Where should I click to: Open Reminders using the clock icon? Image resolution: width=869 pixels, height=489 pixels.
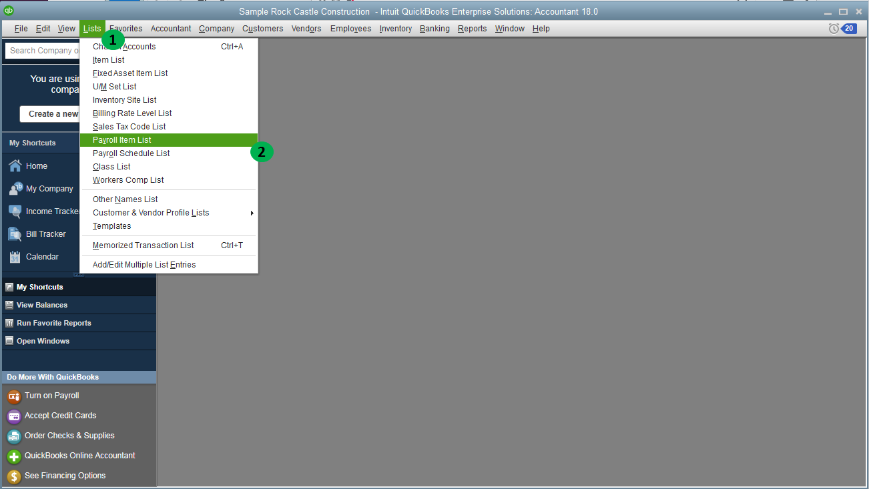[x=833, y=28]
